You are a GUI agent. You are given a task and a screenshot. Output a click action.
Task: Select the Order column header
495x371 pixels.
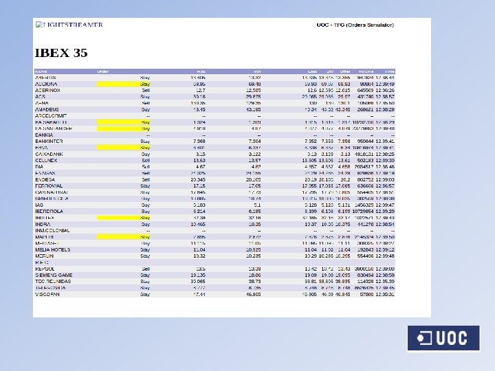(103, 71)
